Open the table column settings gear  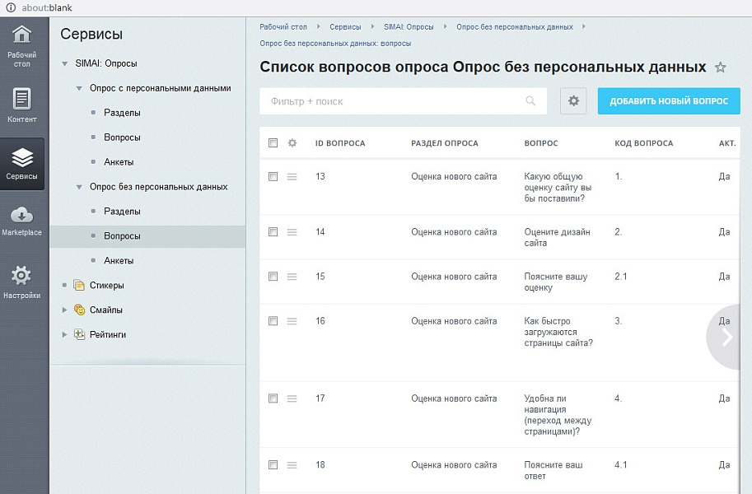point(292,143)
